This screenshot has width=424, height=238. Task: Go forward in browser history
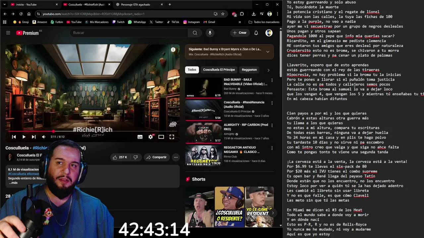(13, 14)
